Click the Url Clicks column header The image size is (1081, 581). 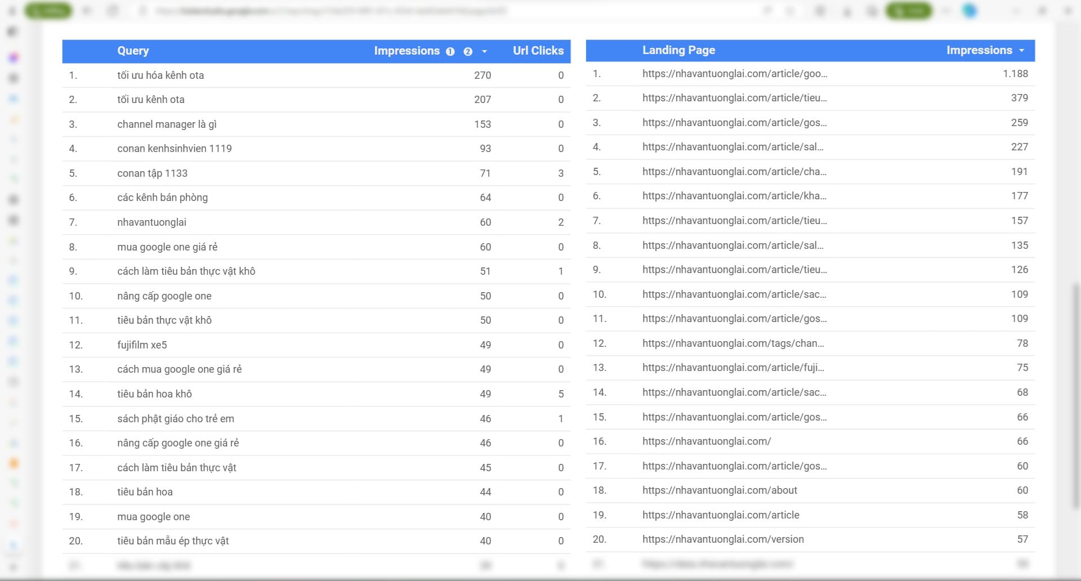[538, 51]
